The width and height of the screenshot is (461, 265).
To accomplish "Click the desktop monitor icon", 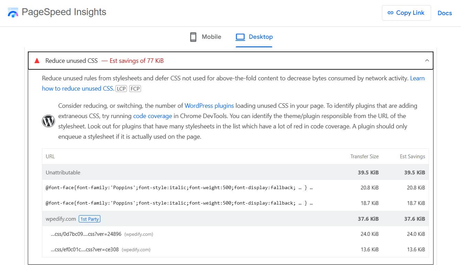I will pos(240,37).
